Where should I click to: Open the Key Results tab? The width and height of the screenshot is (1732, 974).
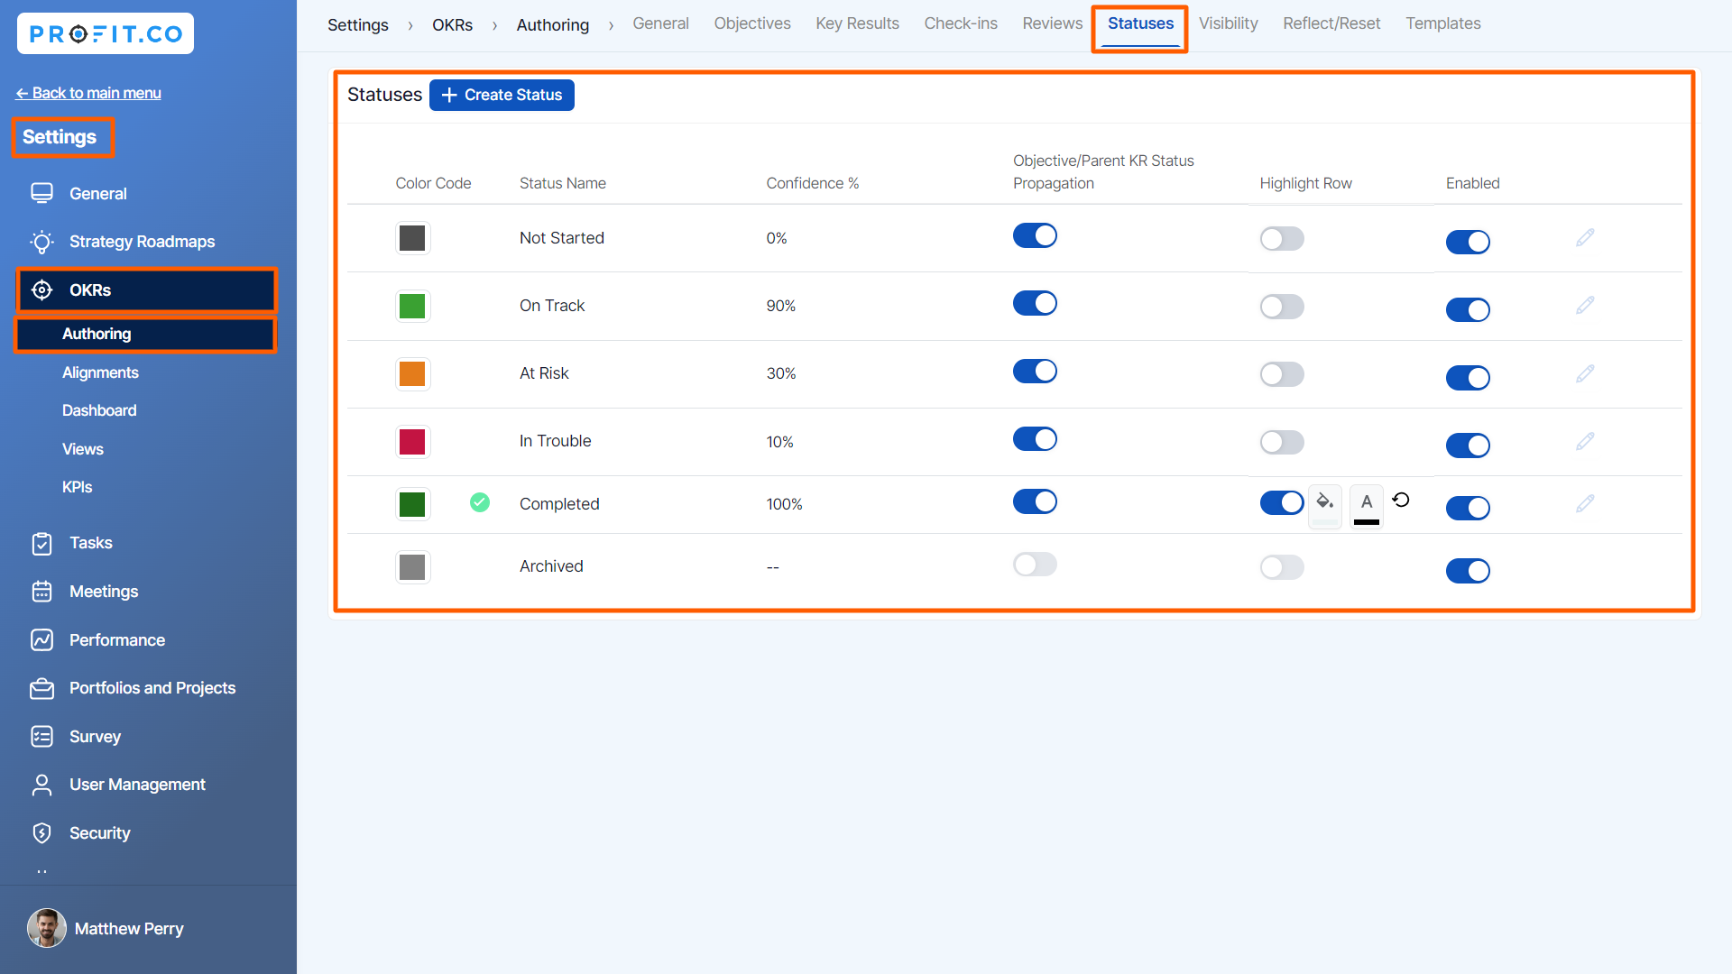tap(857, 23)
